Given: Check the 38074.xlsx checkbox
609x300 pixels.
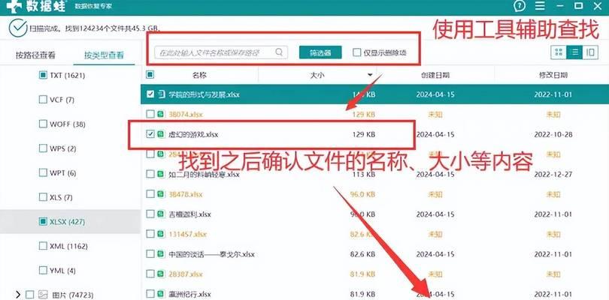Looking at the screenshot, I should (x=150, y=114).
